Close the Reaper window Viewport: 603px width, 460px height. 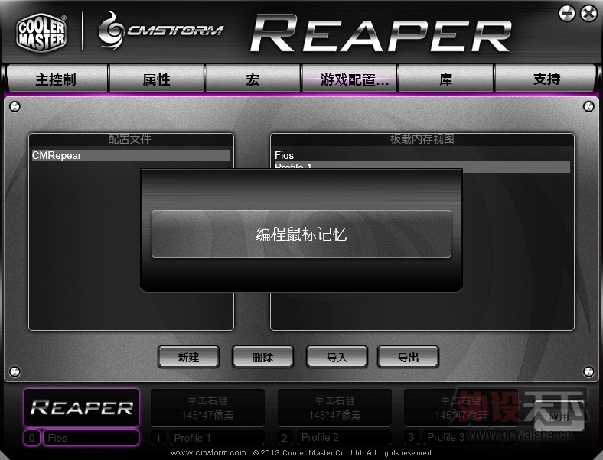click(x=588, y=14)
